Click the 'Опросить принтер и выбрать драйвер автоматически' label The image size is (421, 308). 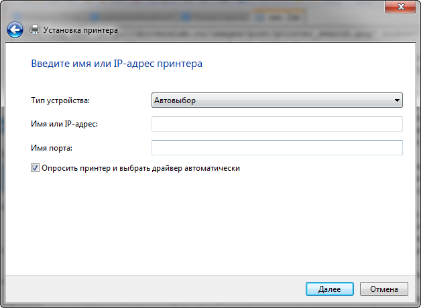click(141, 169)
